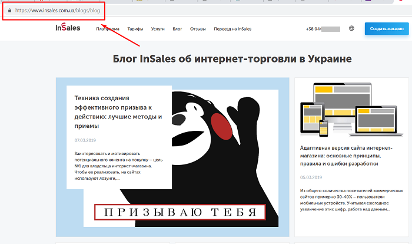Open the Платформа menu item
This screenshot has width=412, height=244.
click(x=108, y=29)
